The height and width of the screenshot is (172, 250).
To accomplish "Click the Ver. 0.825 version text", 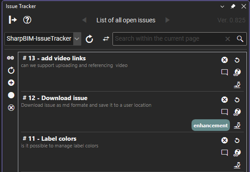I will pyautogui.click(x=231, y=20).
